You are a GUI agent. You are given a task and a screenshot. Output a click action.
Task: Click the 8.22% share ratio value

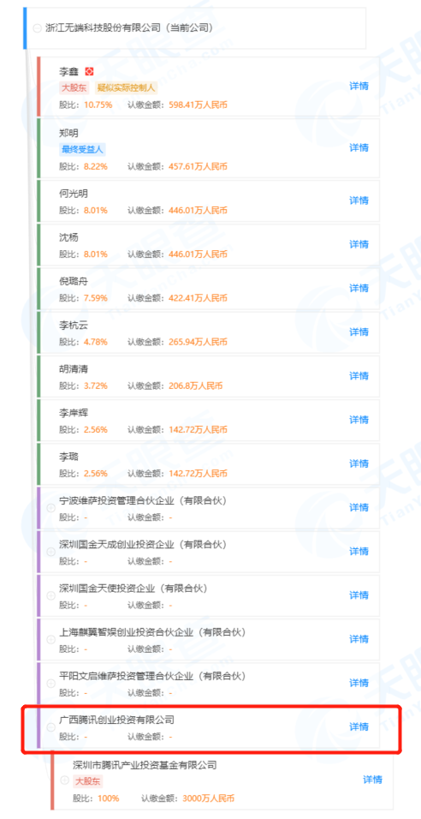pyautogui.click(x=96, y=166)
